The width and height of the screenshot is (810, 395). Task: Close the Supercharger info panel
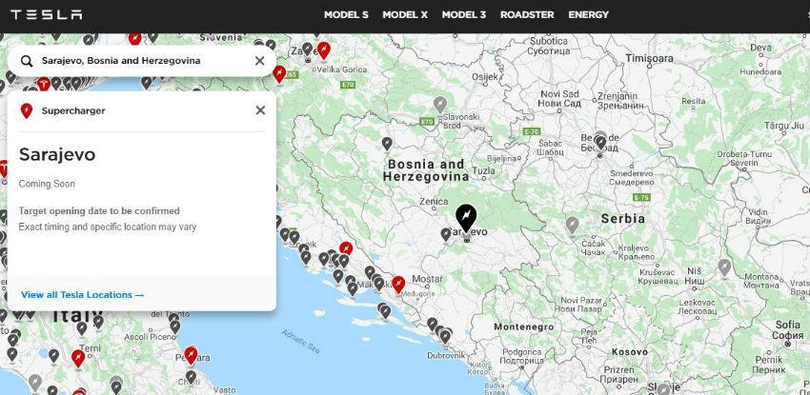(x=260, y=109)
